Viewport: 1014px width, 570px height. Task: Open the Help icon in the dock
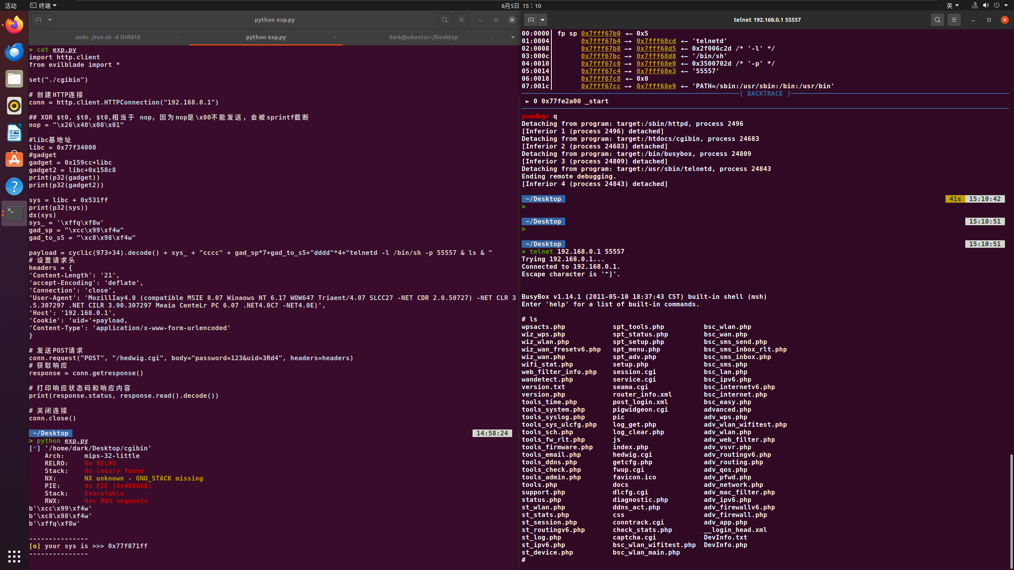14,186
